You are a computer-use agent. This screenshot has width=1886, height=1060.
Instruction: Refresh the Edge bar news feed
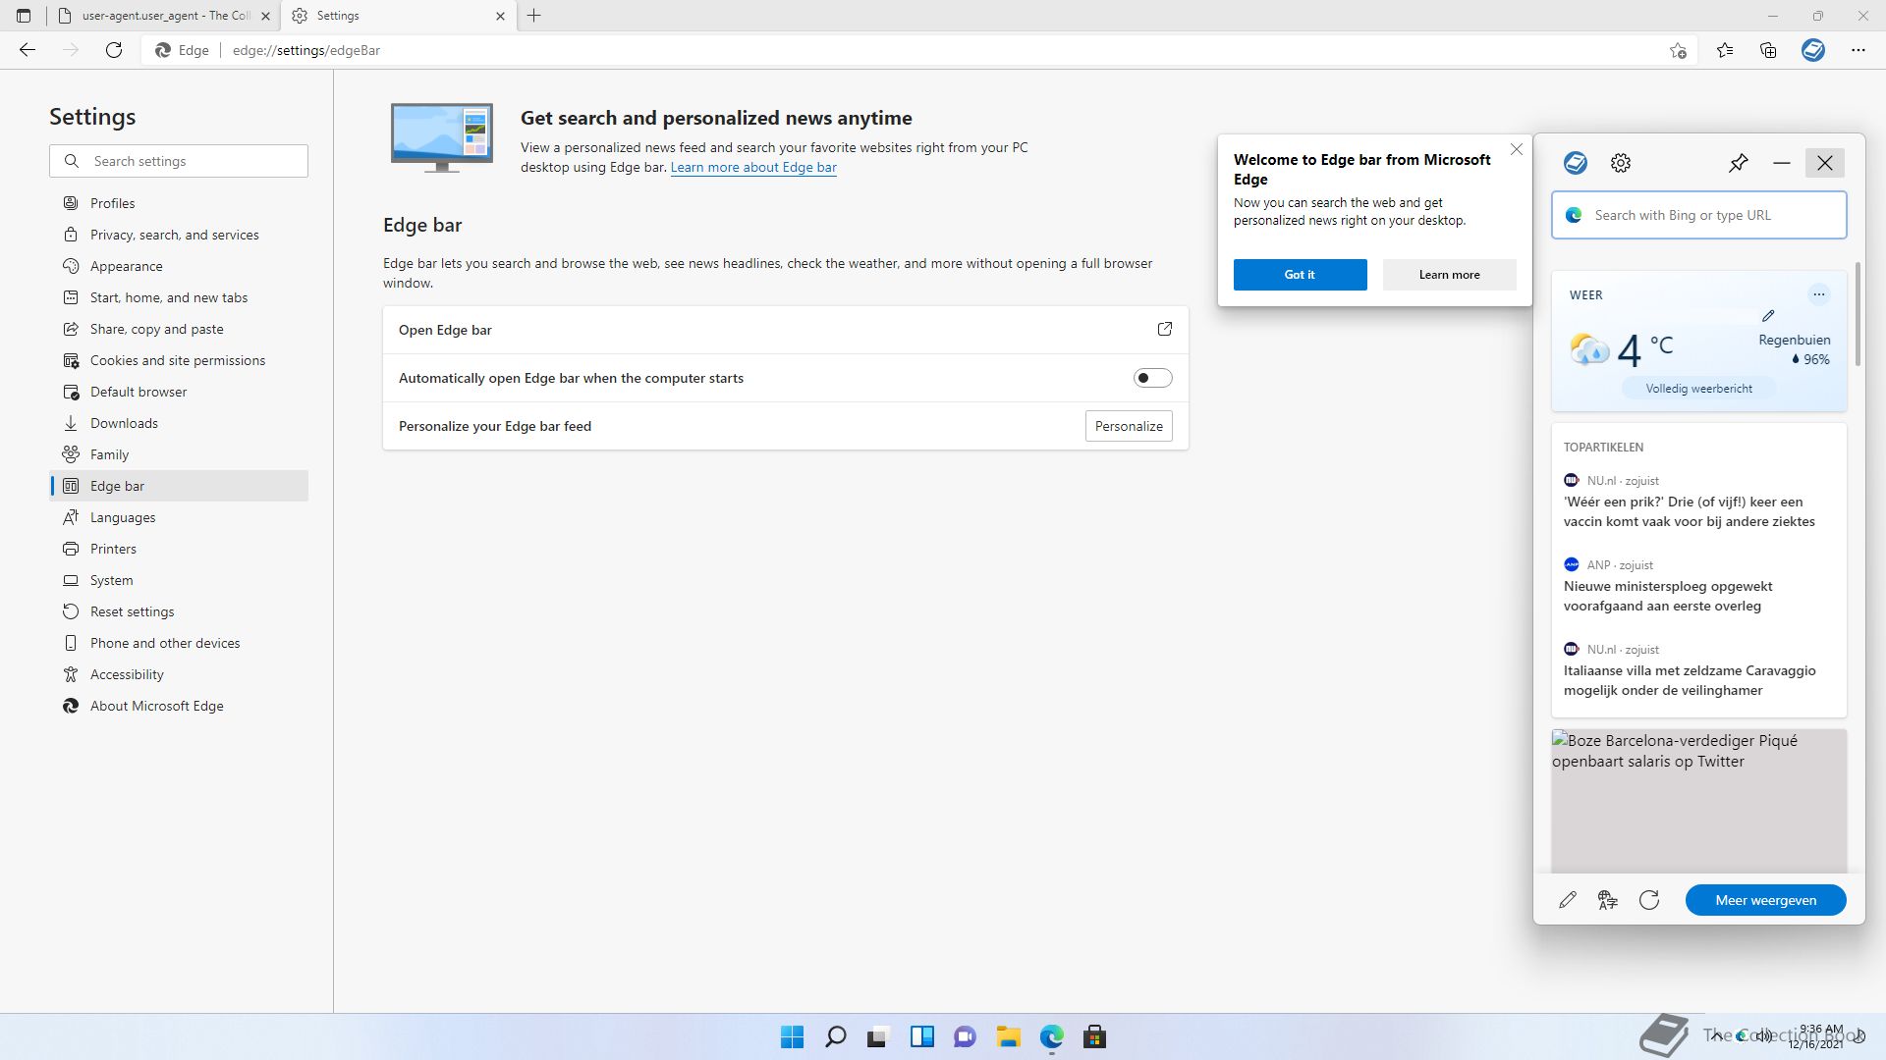point(1649,900)
